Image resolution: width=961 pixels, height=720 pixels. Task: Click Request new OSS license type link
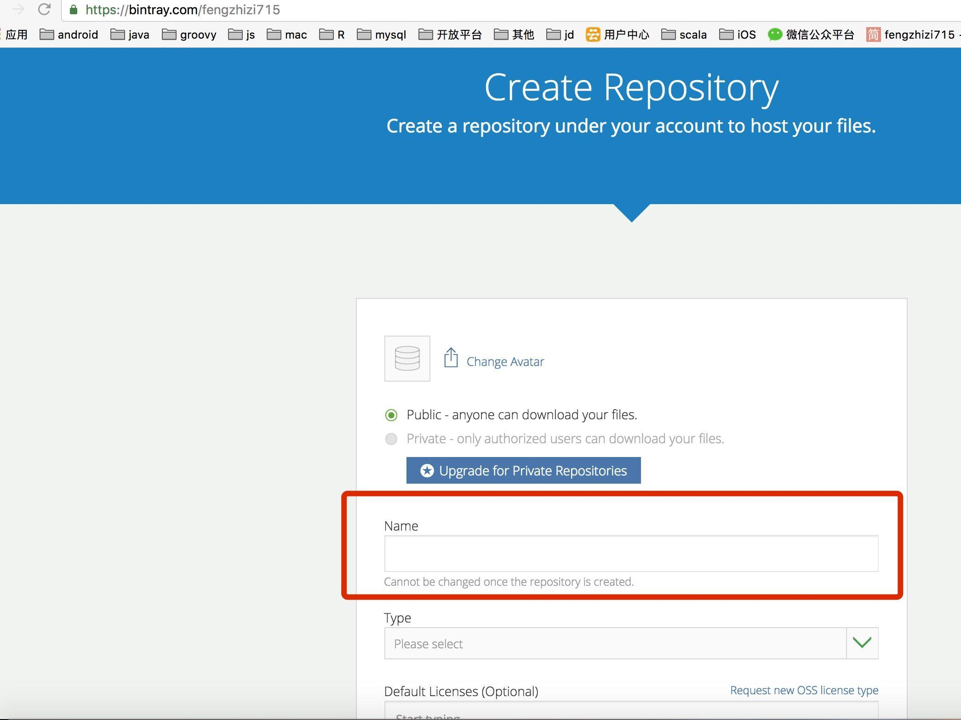coord(804,690)
